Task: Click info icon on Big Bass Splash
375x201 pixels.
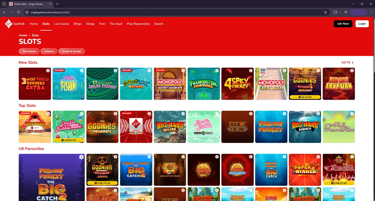Action: [x=183, y=114]
